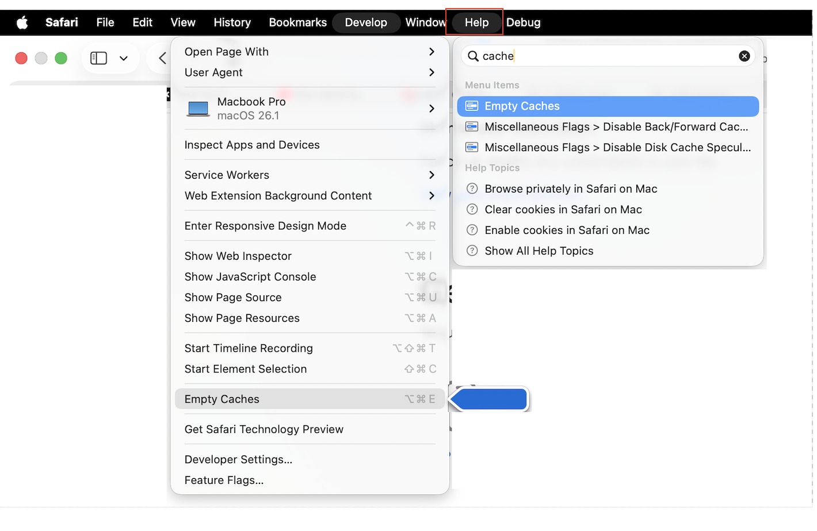Select Show Page Resources
This screenshot has height=531, width=817.
point(310,318)
